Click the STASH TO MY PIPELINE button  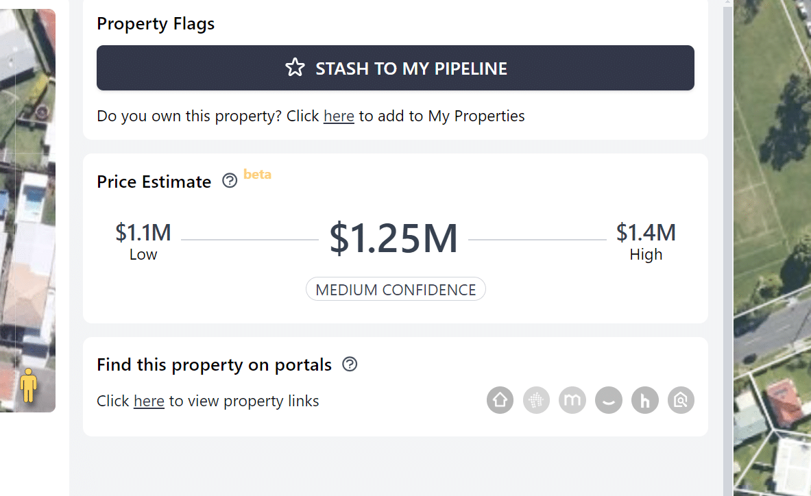coord(395,68)
